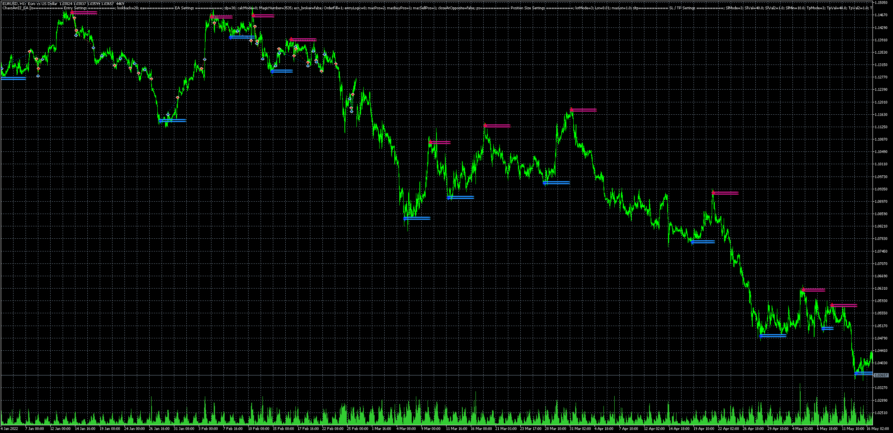The width and height of the screenshot is (893, 433).
Task: Click the 1.04030 price scale label
Action: pyautogui.click(x=881, y=363)
